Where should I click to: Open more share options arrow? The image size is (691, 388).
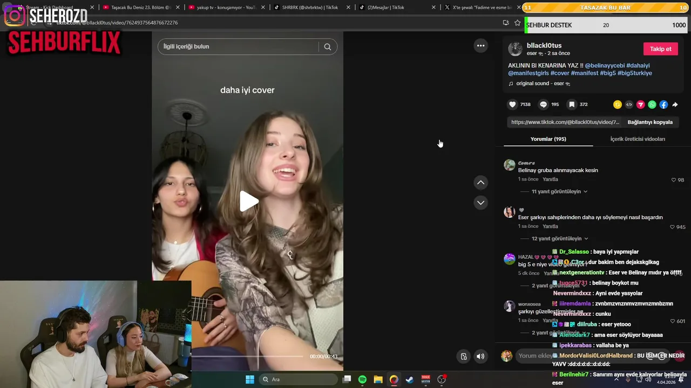click(675, 105)
